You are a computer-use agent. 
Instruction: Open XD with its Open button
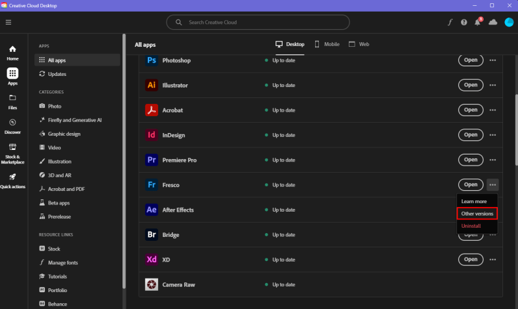[471, 260]
